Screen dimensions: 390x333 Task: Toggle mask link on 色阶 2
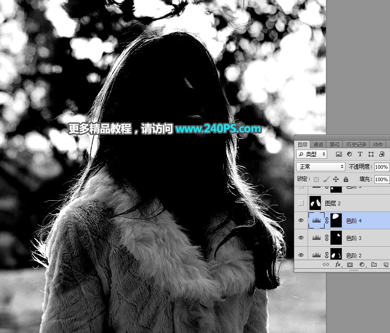coord(327,255)
